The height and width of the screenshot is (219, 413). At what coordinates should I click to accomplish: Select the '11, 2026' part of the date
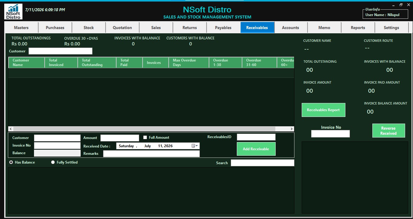[x=165, y=146]
